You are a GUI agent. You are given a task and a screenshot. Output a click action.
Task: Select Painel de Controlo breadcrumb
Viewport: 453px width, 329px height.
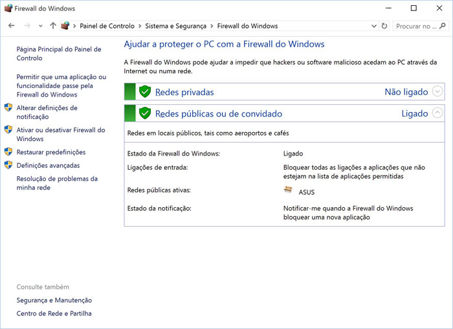107,26
